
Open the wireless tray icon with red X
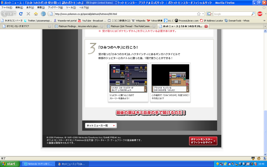tap(255, 164)
